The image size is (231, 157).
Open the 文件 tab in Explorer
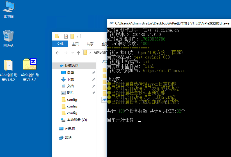click(x=60, y=44)
